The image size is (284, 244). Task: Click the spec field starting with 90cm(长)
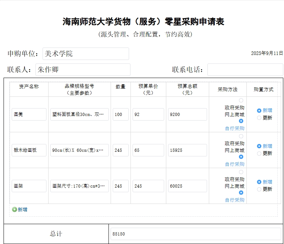(79, 150)
